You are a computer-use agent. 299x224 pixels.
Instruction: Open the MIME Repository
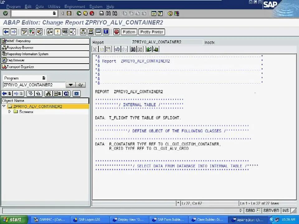pos(45,41)
